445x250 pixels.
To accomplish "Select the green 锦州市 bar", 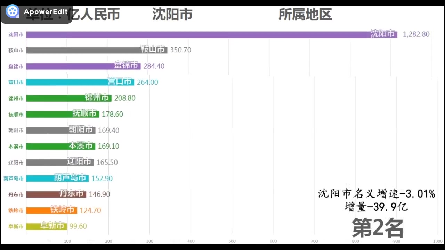I will tap(69, 98).
